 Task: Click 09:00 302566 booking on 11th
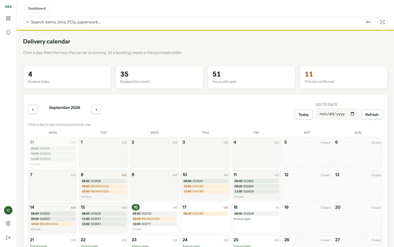[256, 186]
